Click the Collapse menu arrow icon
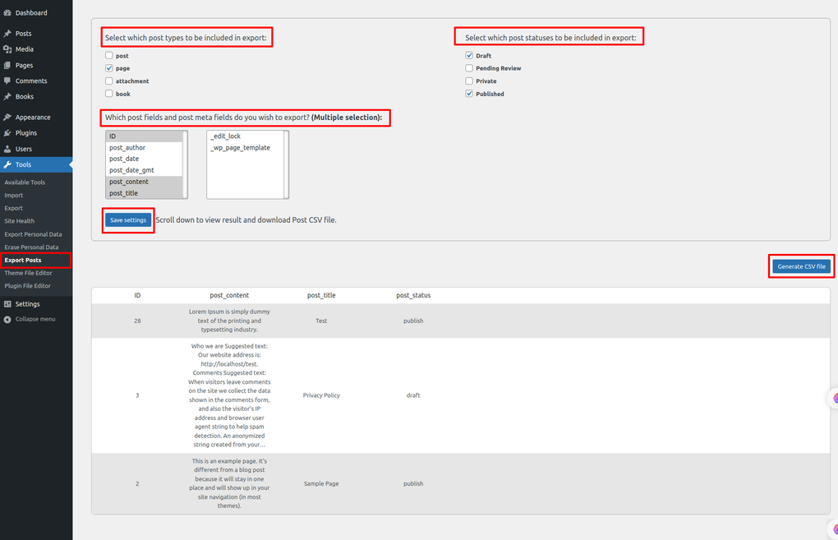 coord(7,319)
